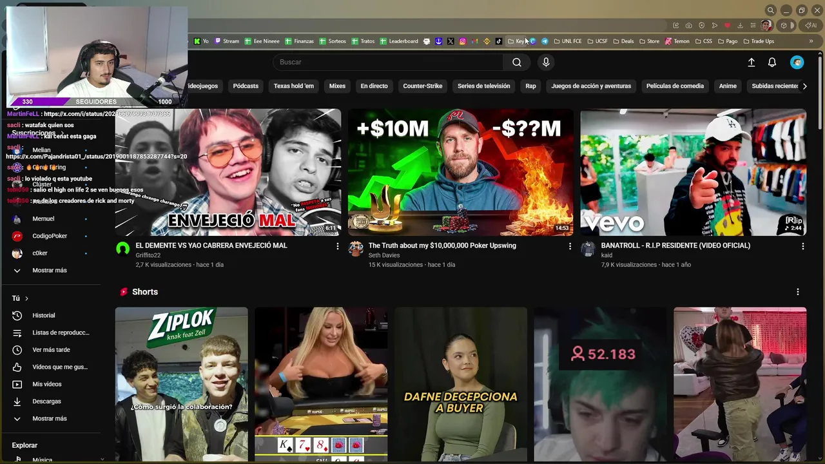Select the Series de televisión chip
This screenshot has height=464, width=825.
(483, 86)
